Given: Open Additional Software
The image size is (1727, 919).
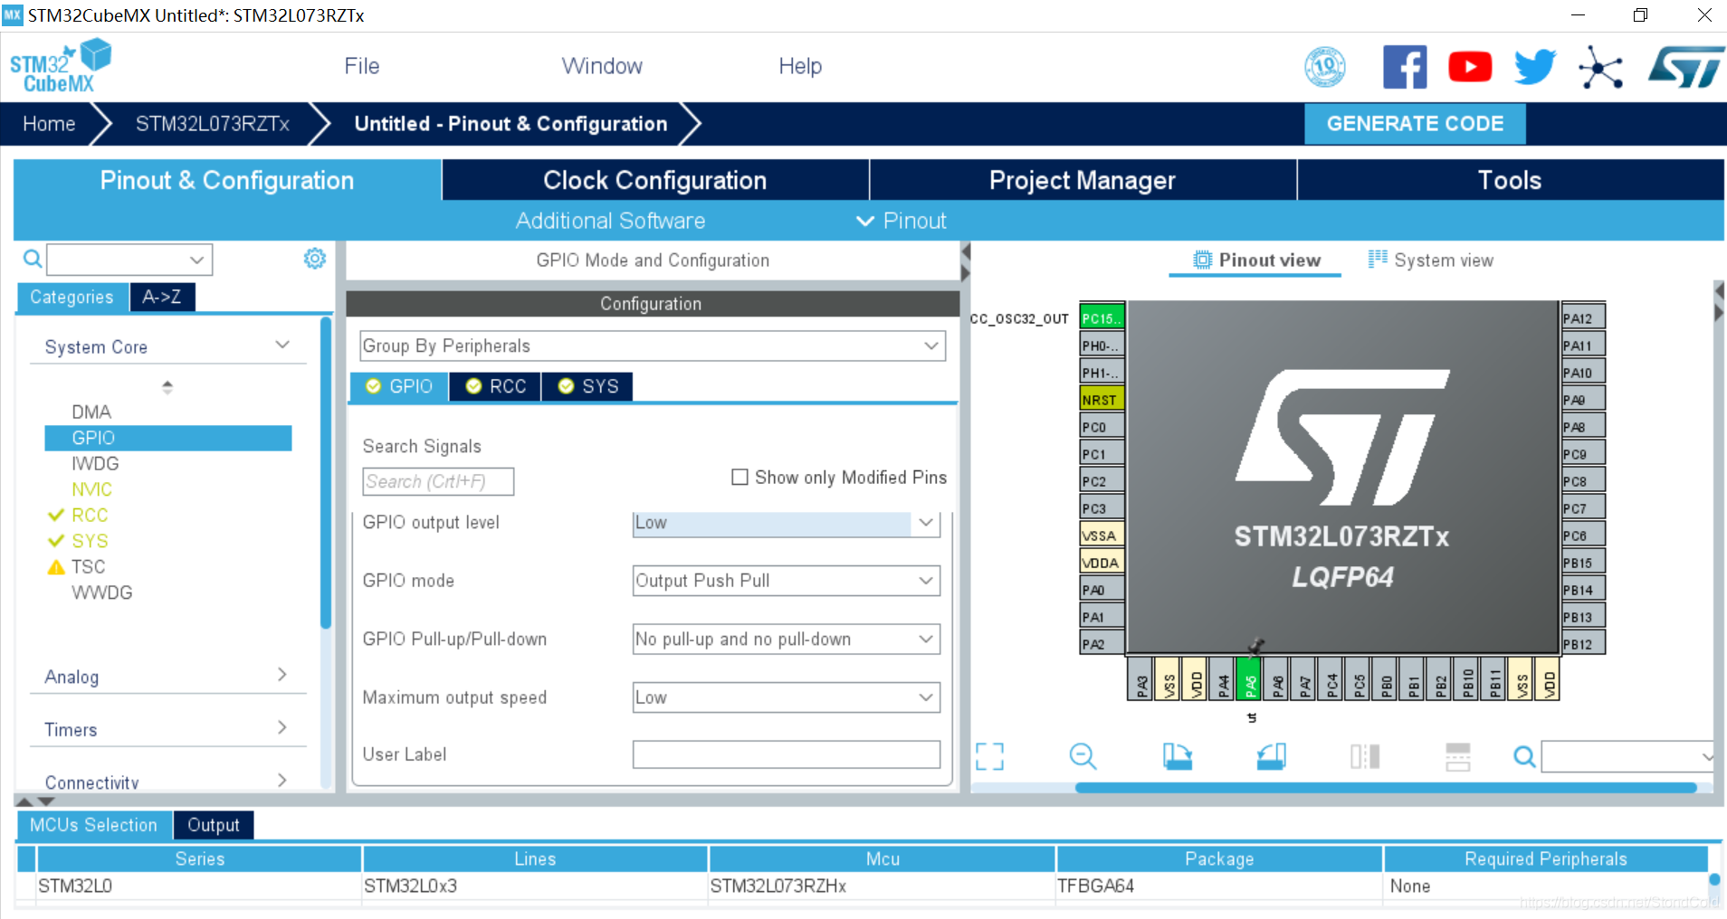Looking at the screenshot, I should click(610, 221).
